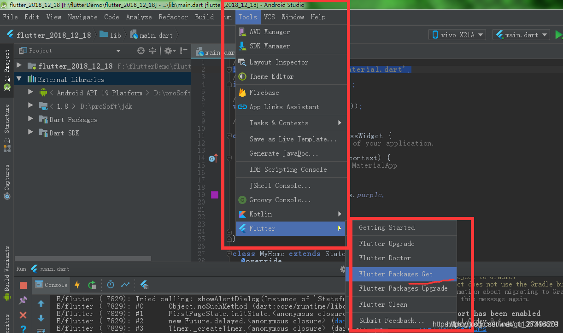Select Layout Inspector in Tools menu
The height and width of the screenshot is (333, 563).
(x=291, y=62)
